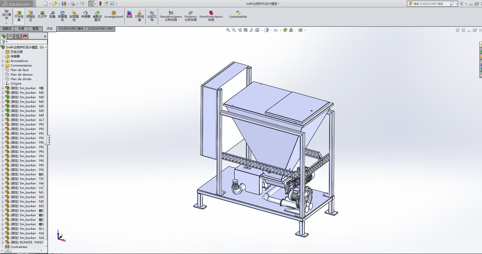Open the ConfigurationManager tab icon

click(18, 37)
